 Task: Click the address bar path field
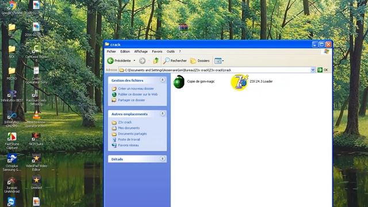click(x=214, y=70)
